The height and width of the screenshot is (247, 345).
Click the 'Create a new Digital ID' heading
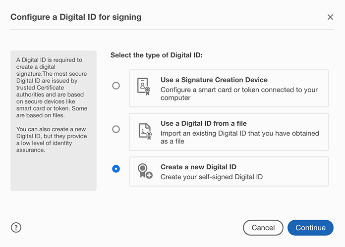click(x=198, y=167)
